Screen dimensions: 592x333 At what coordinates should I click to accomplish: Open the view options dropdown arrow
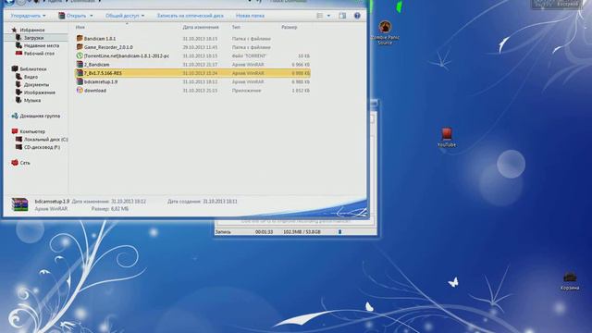point(328,16)
